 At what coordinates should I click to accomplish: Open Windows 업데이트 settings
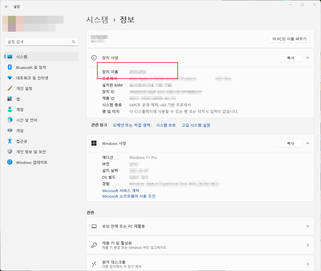pos(42,162)
